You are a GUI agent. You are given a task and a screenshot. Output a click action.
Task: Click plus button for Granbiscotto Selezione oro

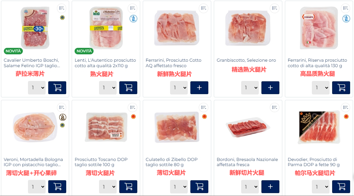(270, 87)
